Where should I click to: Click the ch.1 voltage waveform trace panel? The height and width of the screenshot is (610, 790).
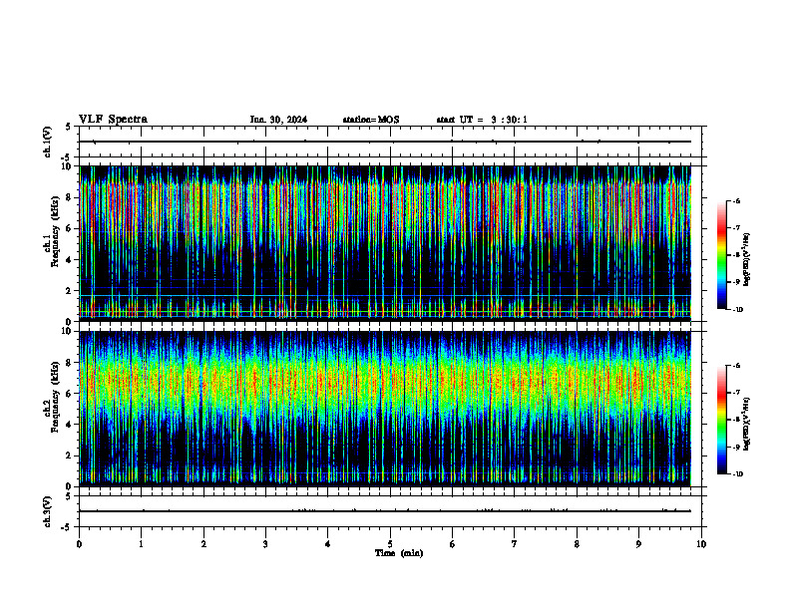[x=390, y=142]
